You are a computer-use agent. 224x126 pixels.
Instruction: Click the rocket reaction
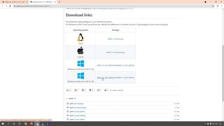(x=99, y=90)
